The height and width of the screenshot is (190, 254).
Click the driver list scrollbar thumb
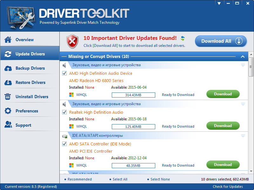click(251, 67)
